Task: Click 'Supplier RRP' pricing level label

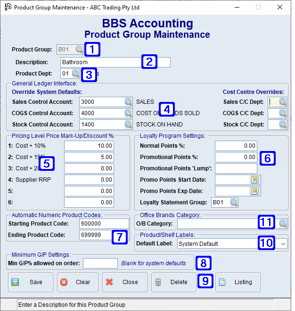Action: pyautogui.click(x=33, y=180)
